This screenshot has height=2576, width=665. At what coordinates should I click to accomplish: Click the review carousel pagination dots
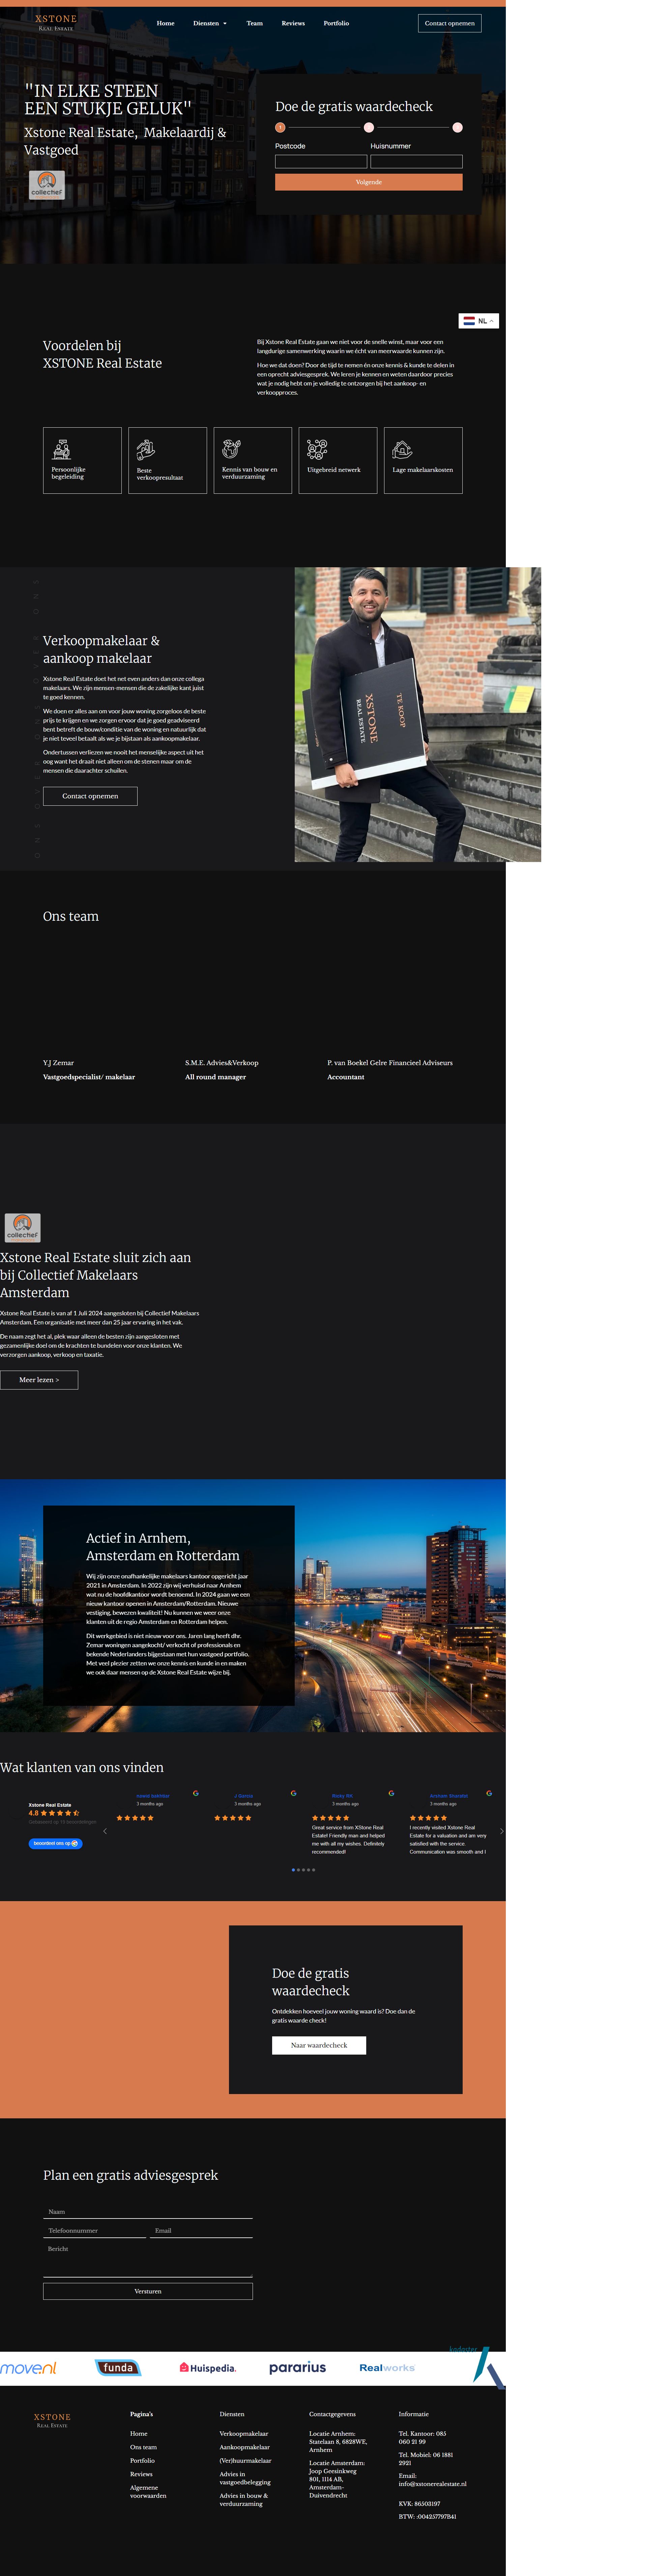(303, 1870)
